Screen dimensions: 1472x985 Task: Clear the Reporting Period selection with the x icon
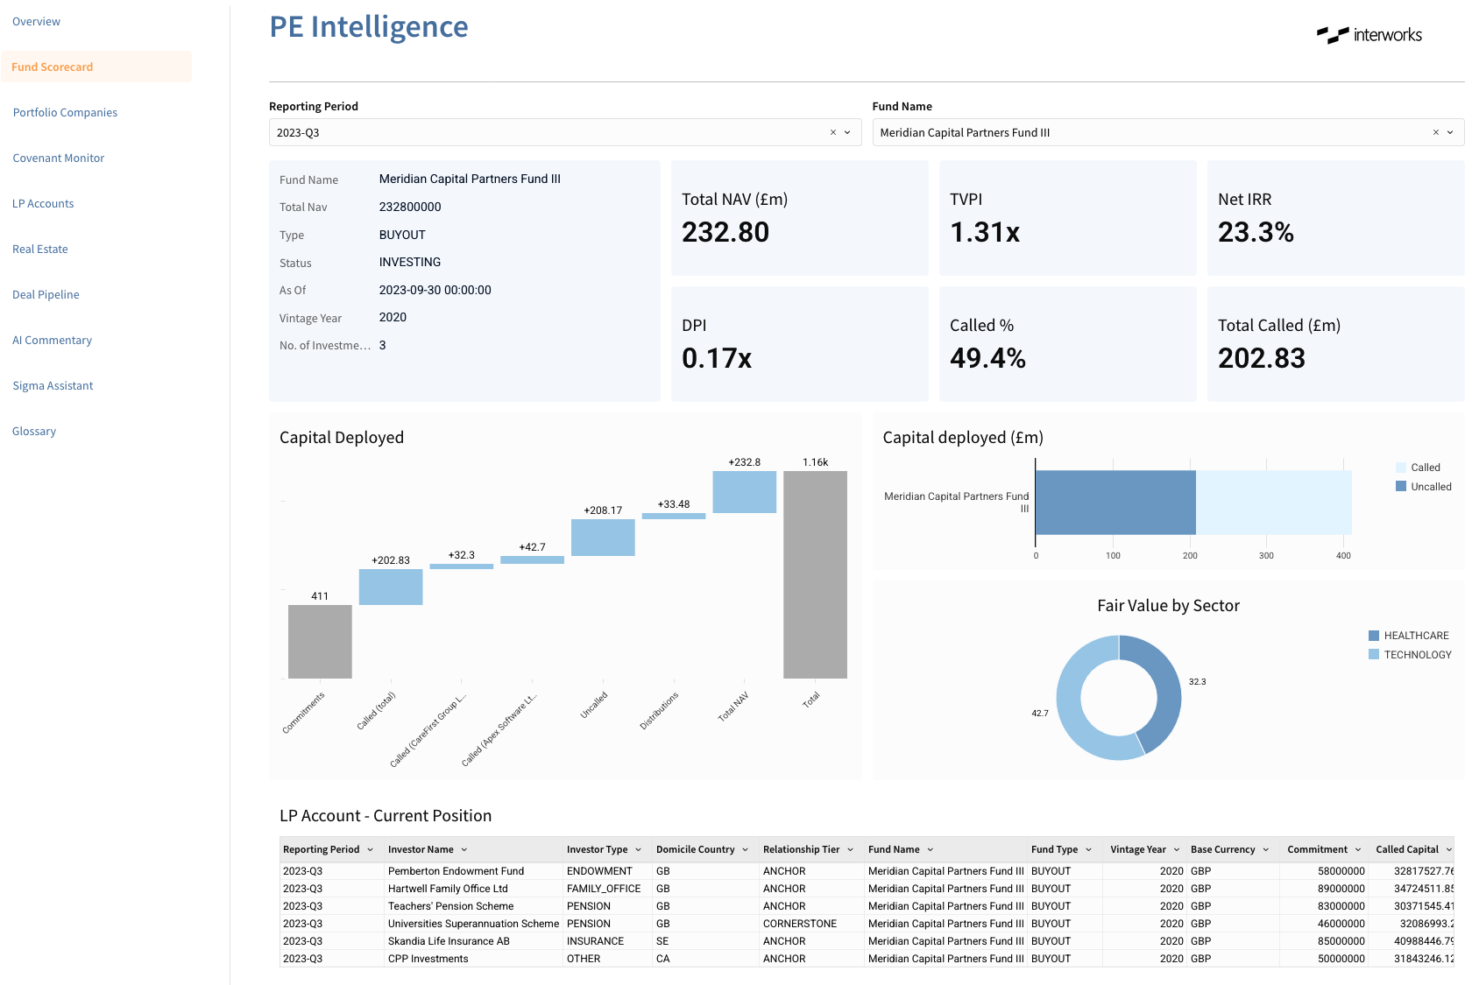833,132
